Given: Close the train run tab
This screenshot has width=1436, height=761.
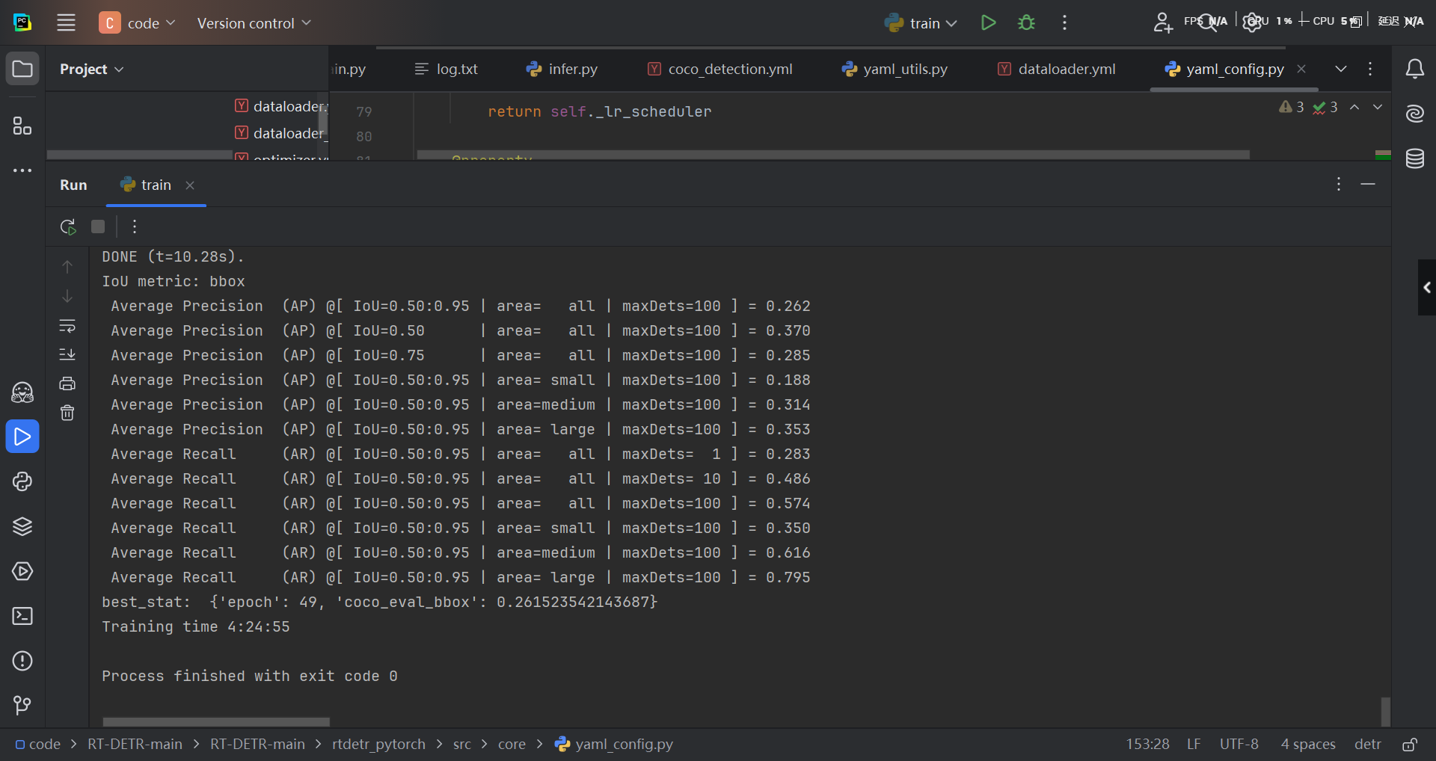Looking at the screenshot, I should coord(190,185).
